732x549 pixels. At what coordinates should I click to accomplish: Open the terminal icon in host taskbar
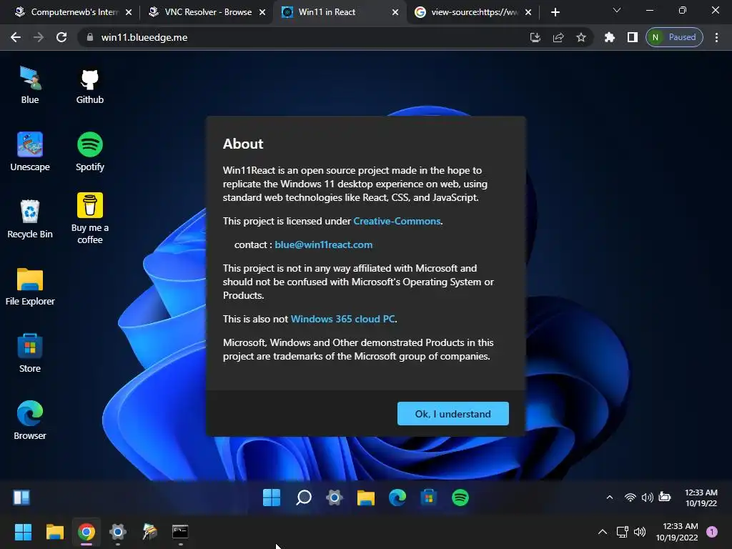[x=180, y=532]
